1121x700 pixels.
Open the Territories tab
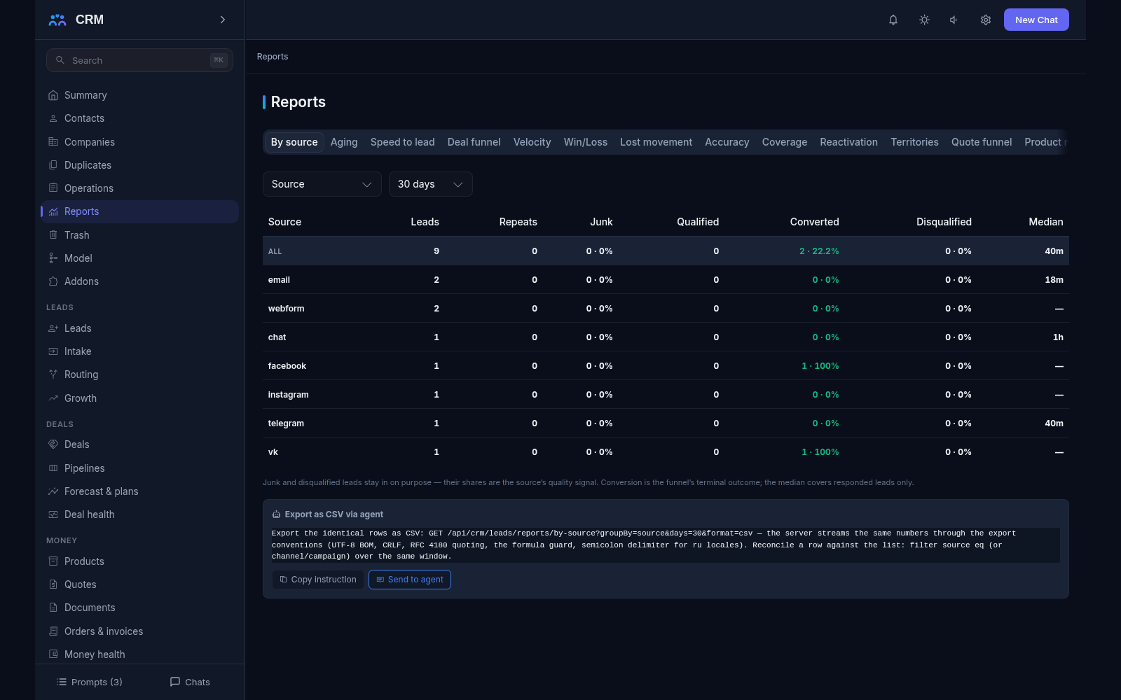914,142
